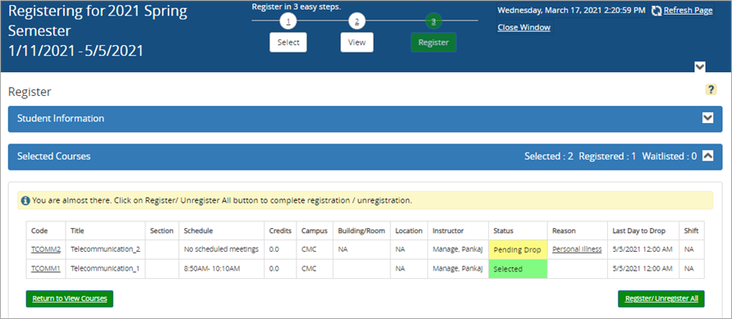Click the View step button
Image resolution: width=732 pixels, height=319 pixels.
(x=357, y=43)
